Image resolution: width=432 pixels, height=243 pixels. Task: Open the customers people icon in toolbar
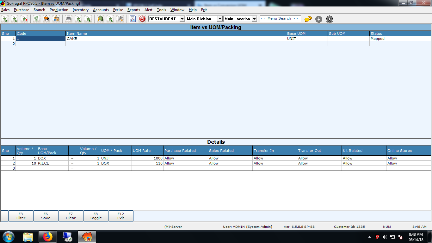point(56,19)
